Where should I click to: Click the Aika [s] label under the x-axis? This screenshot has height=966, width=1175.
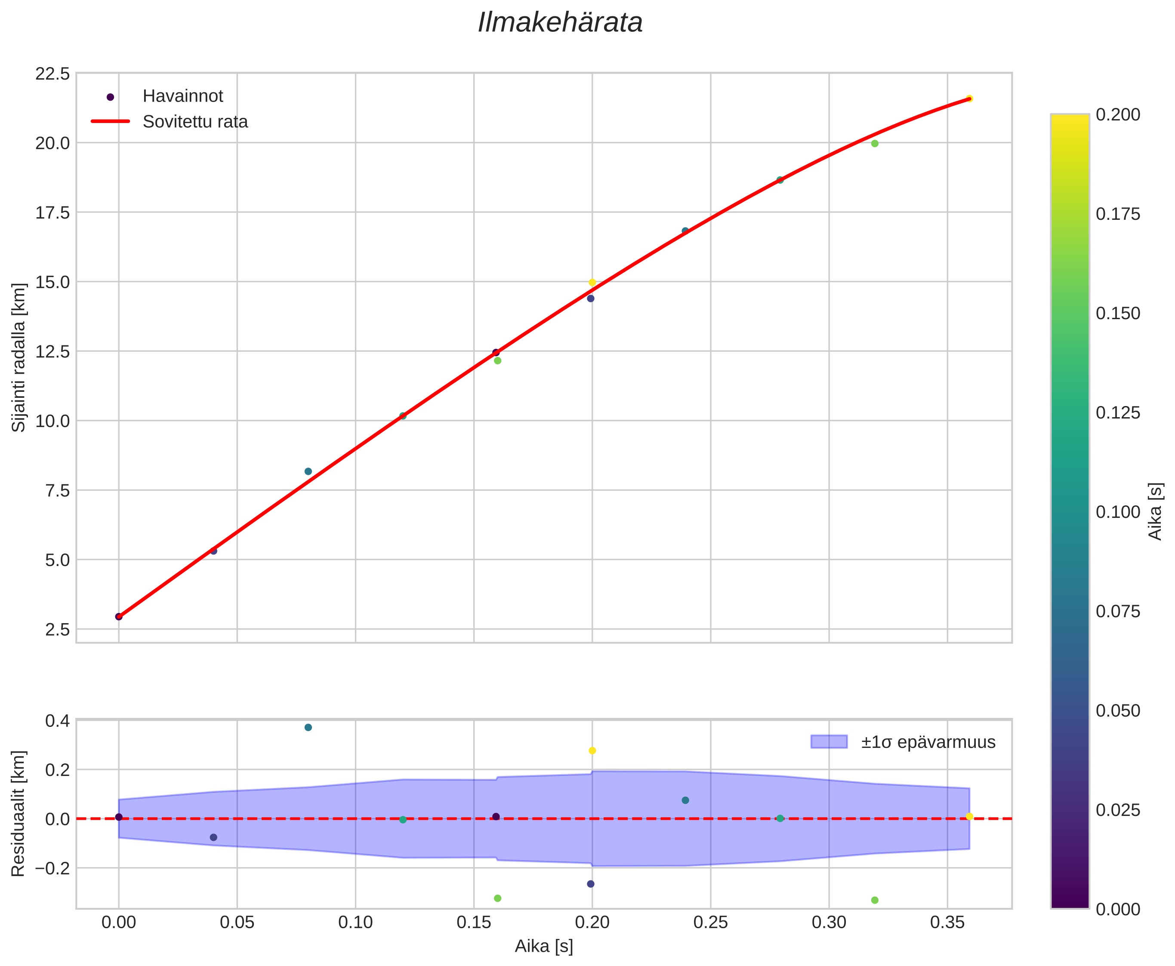(544, 946)
